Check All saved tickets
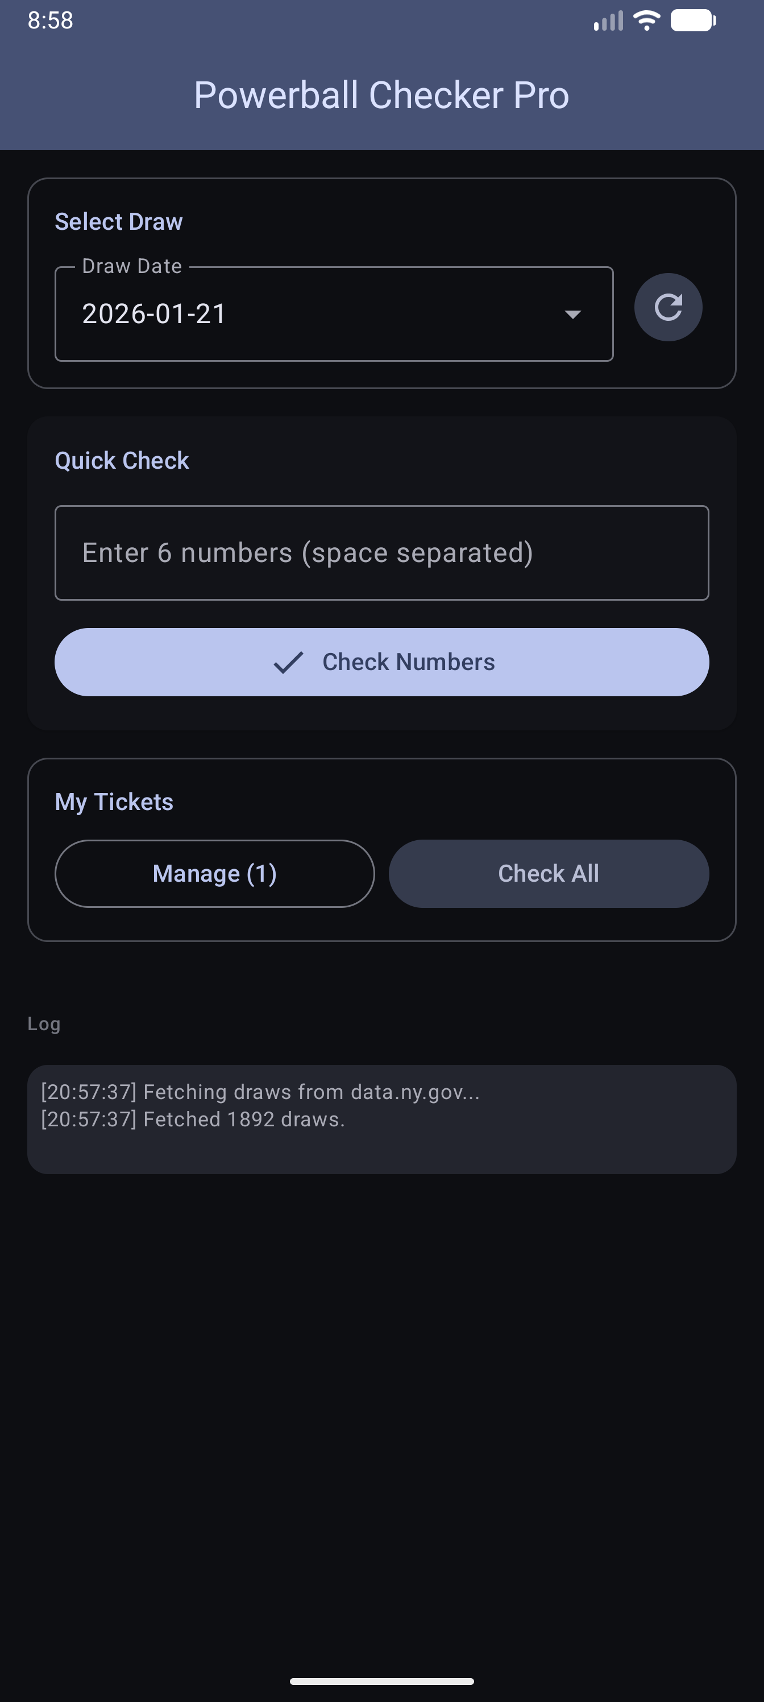This screenshot has width=764, height=1702. coord(549,873)
